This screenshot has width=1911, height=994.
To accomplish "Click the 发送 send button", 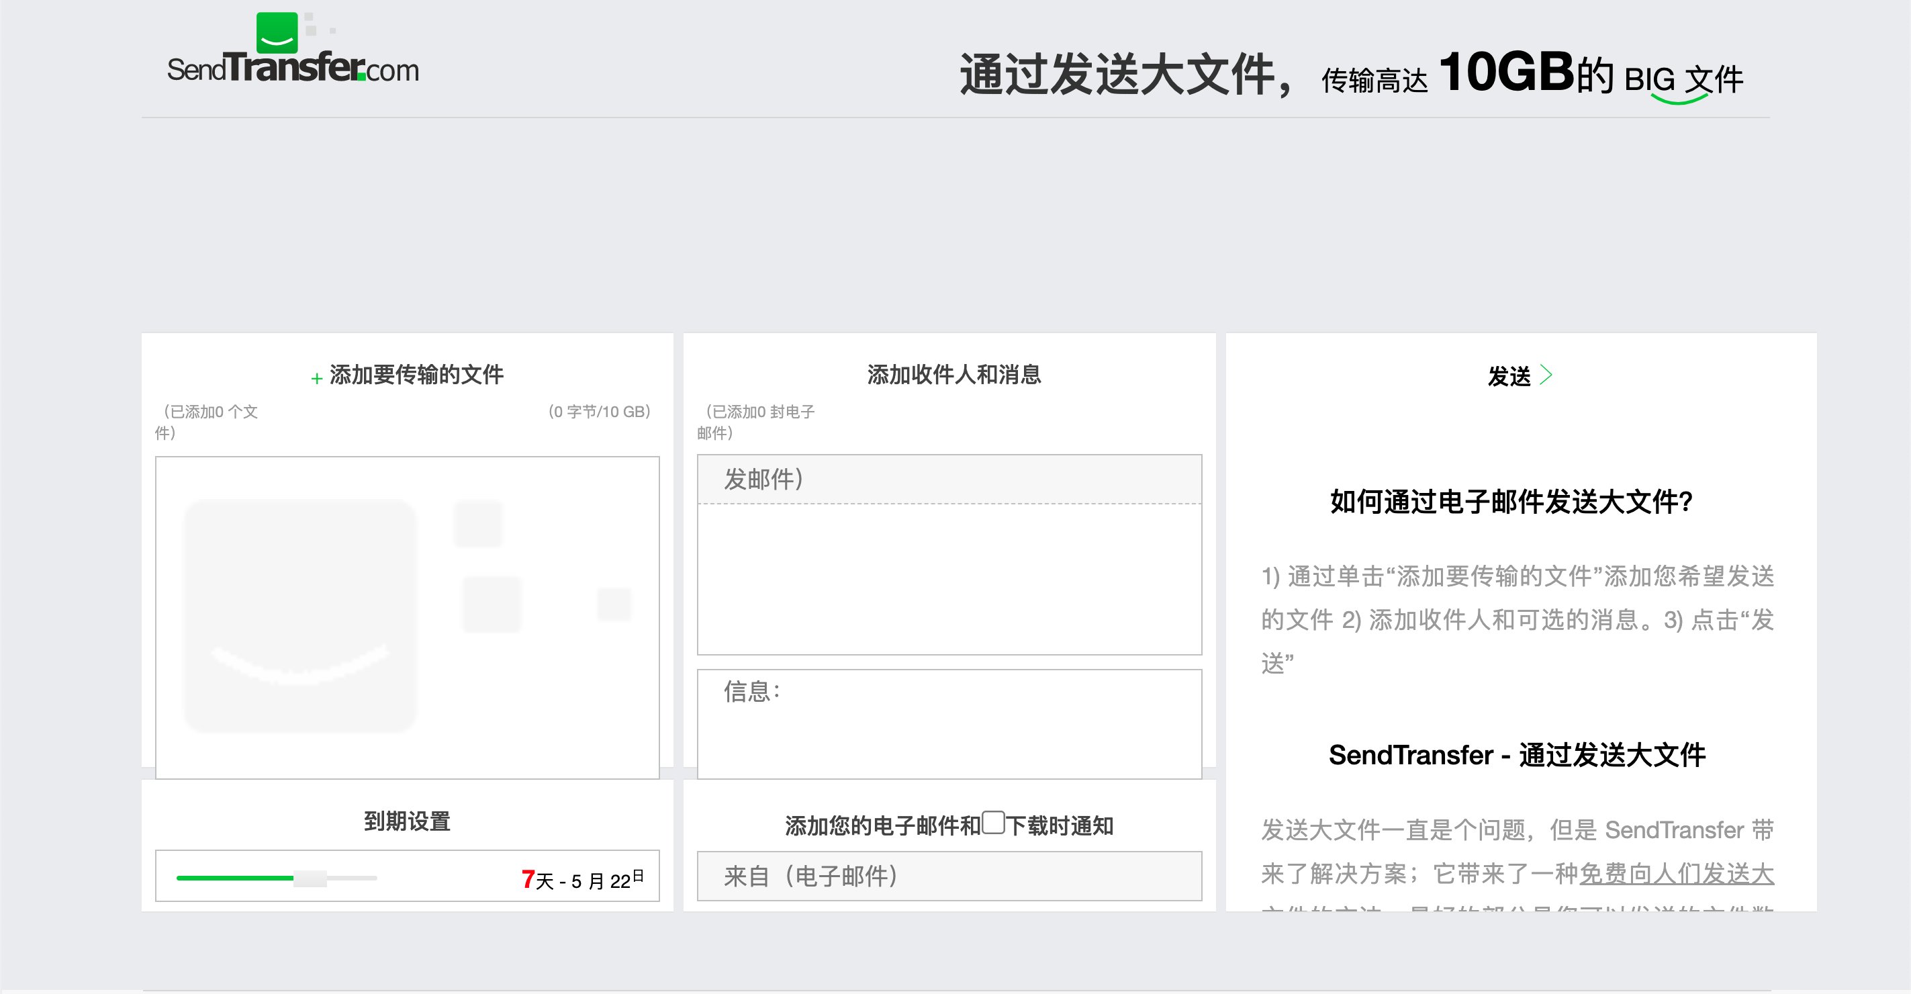I will click(1509, 376).
